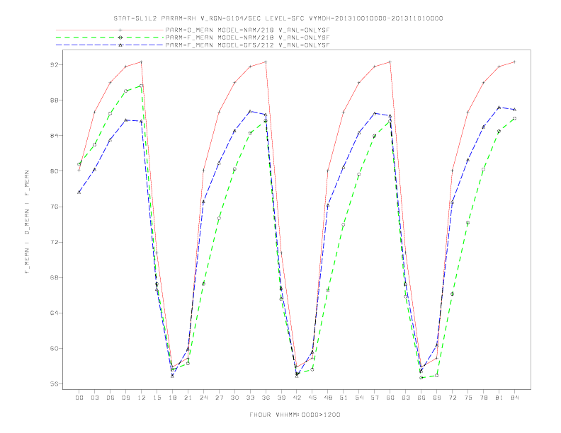The width and height of the screenshot is (561, 433).
Task: Click the y-axis tick label 64
Action: coord(54,313)
